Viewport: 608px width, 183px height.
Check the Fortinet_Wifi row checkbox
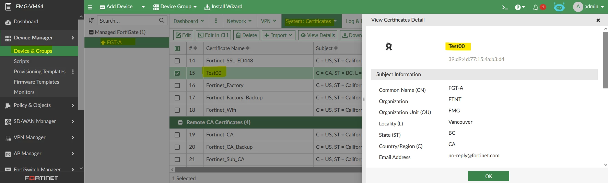(x=177, y=110)
